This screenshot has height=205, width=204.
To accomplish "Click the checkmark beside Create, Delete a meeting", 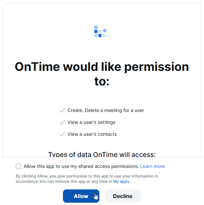I will tap(62, 110).
